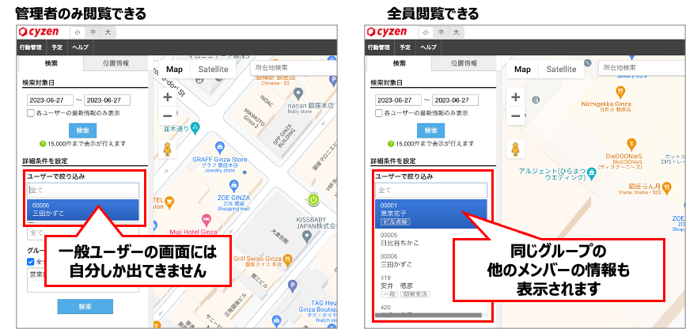Open 行動管理 menu in left screenshot
Image resolution: width=686 pixels, height=329 pixels.
31,47
